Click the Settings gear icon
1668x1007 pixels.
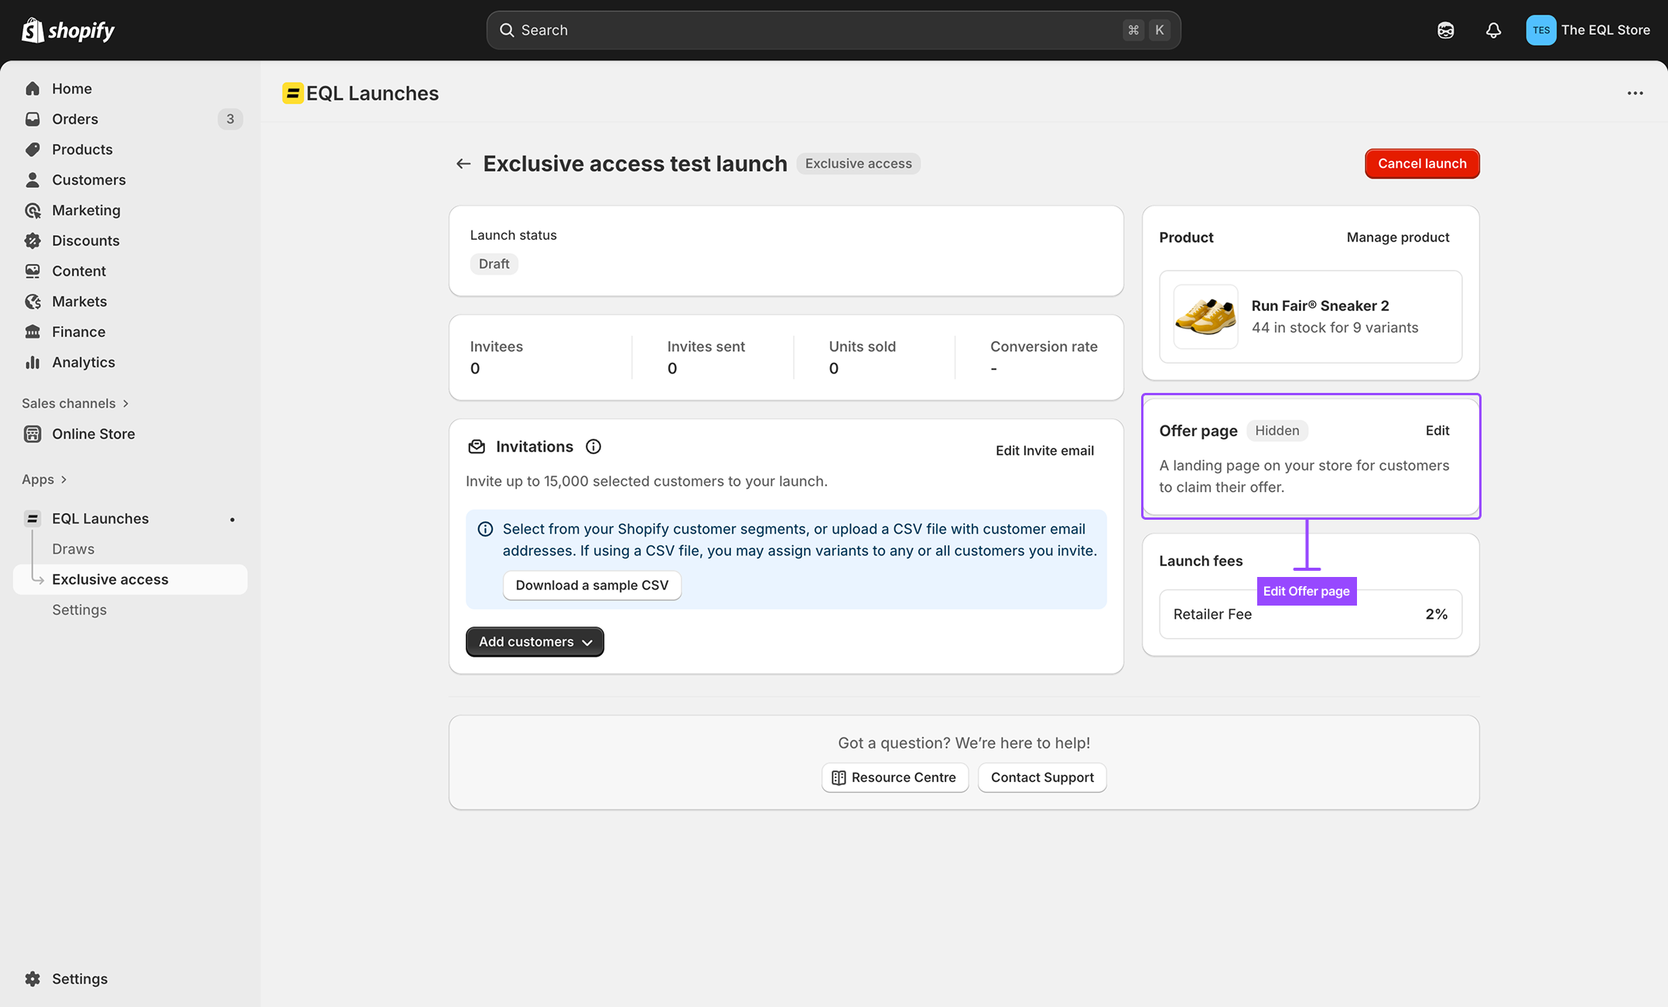[x=32, y=978]
